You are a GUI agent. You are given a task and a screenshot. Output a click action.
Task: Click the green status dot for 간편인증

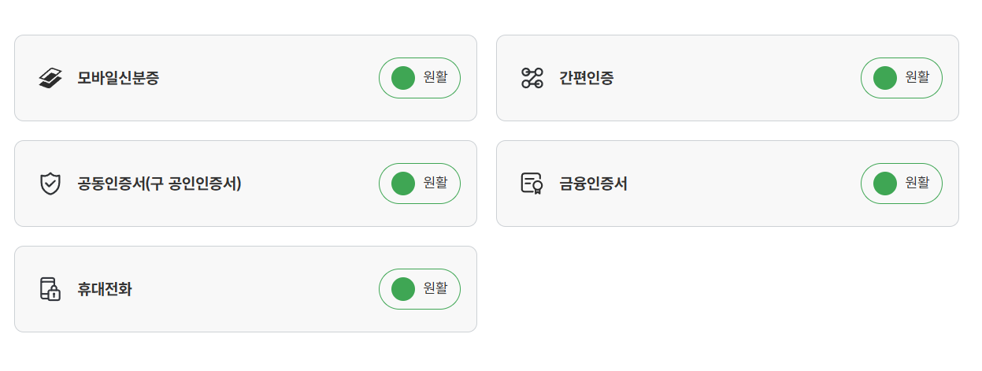(885, 78)
